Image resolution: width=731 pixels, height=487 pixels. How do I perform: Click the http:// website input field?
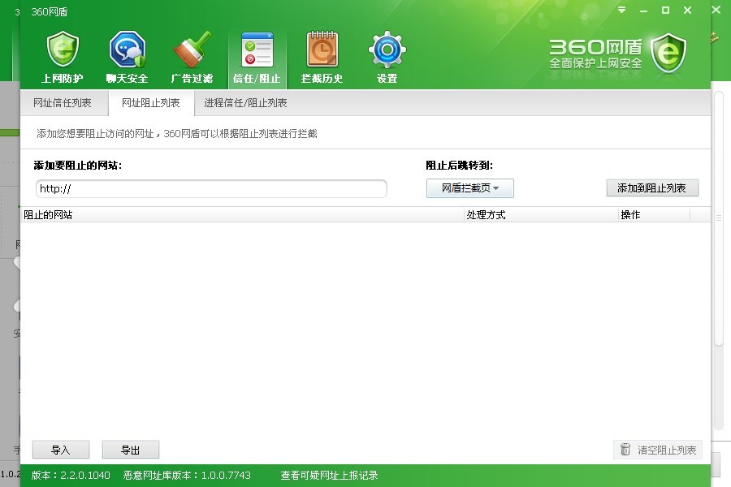211,189
